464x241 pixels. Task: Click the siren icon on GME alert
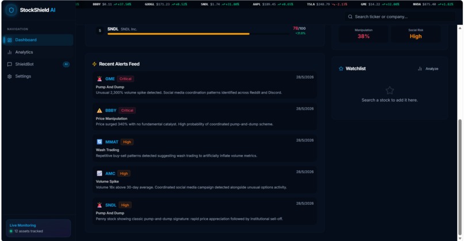pyautogui.click(x=100, y=79)
